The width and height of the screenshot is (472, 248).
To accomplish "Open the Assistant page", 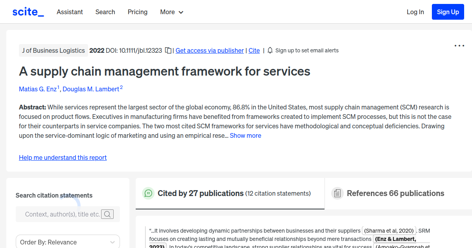I will tap(70, 12).
